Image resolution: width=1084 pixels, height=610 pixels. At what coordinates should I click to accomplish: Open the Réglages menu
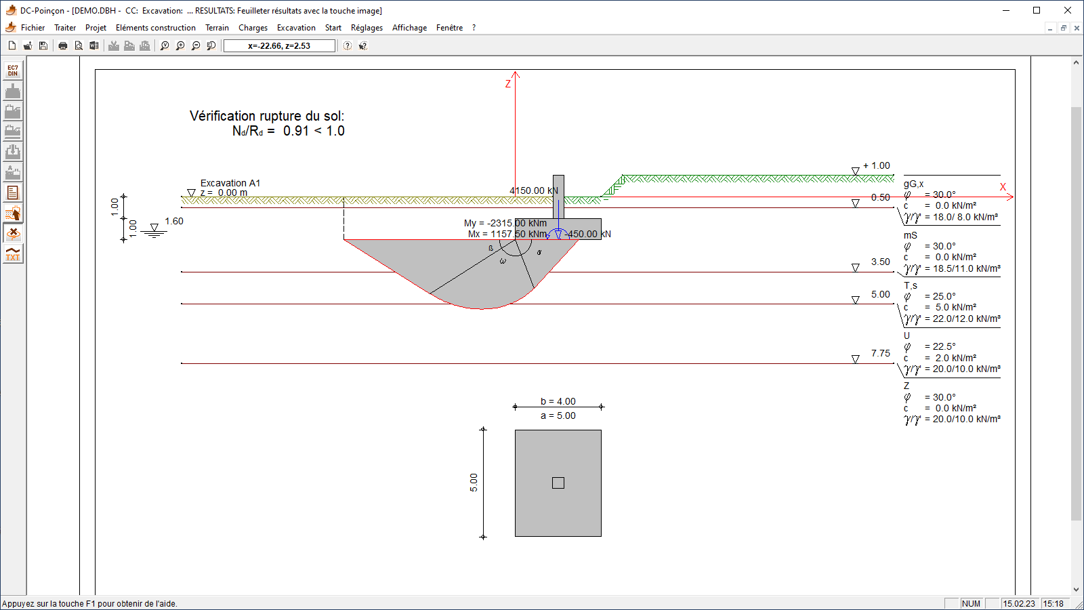pos(367,28)
